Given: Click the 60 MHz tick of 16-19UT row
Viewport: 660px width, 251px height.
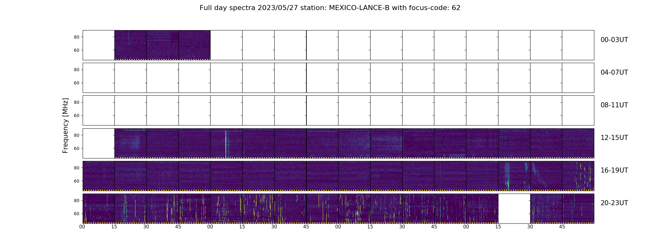Looking at the screenshot, I should pyautogui.click(x=77, y=181).
